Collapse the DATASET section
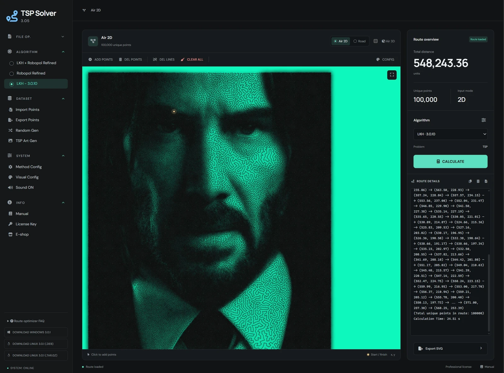 [36, 99]
